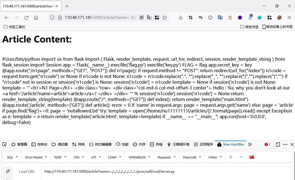Expand the SQL dropdown in HackBar
This screenshot has width=295, height=180.
pos(12,157)
